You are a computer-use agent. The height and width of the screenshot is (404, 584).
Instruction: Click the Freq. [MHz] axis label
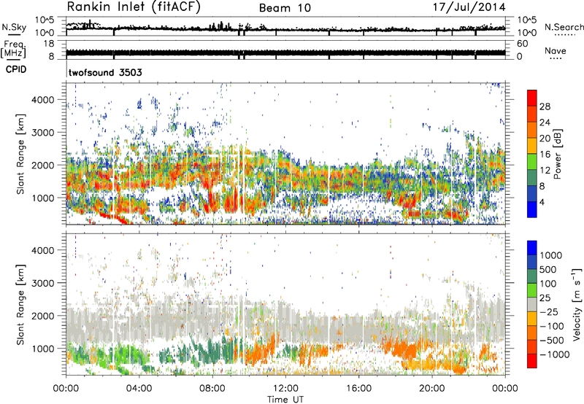[14, 49]
